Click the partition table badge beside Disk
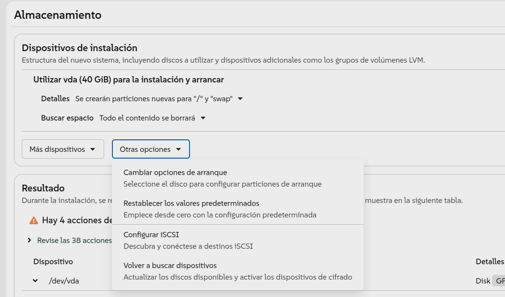The height and width of the screenshot is (297, 505). point(498,281)
